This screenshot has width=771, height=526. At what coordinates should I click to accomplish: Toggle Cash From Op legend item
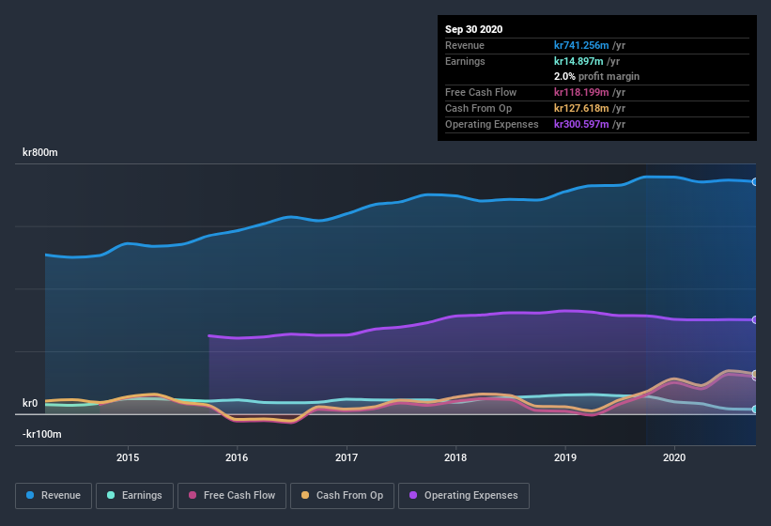(x=342, y=495)
